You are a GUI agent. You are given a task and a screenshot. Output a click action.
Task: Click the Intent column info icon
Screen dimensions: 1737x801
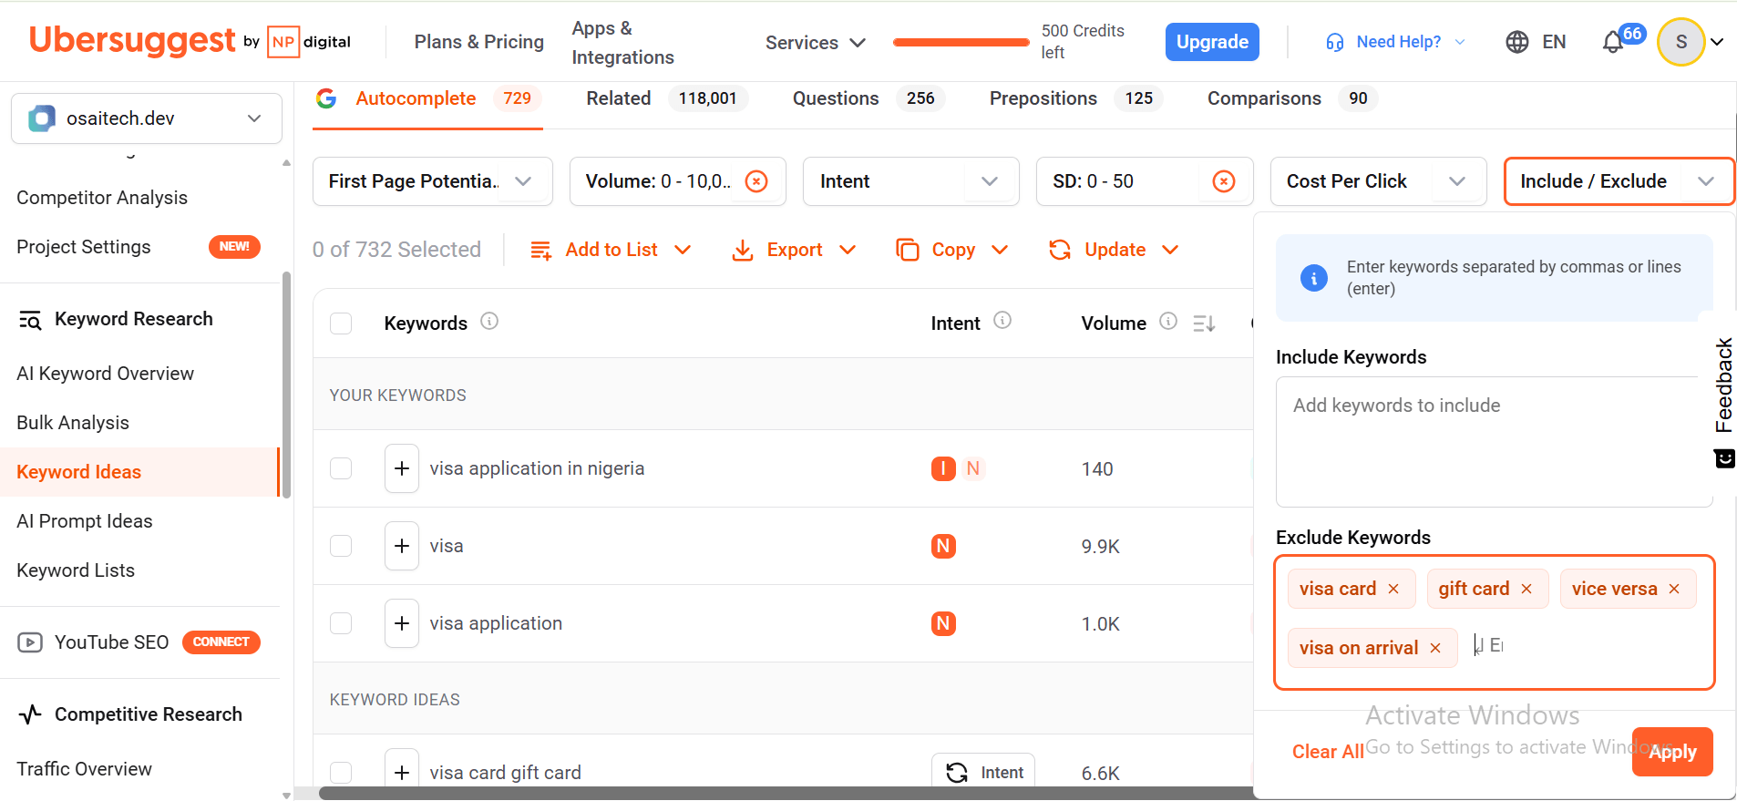point(1002,320)
